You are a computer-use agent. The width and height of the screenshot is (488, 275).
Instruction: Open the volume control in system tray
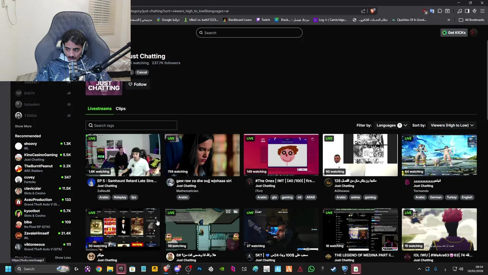click(462, 269)
